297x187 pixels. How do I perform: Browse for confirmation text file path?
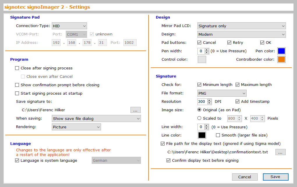coord(280,152)
